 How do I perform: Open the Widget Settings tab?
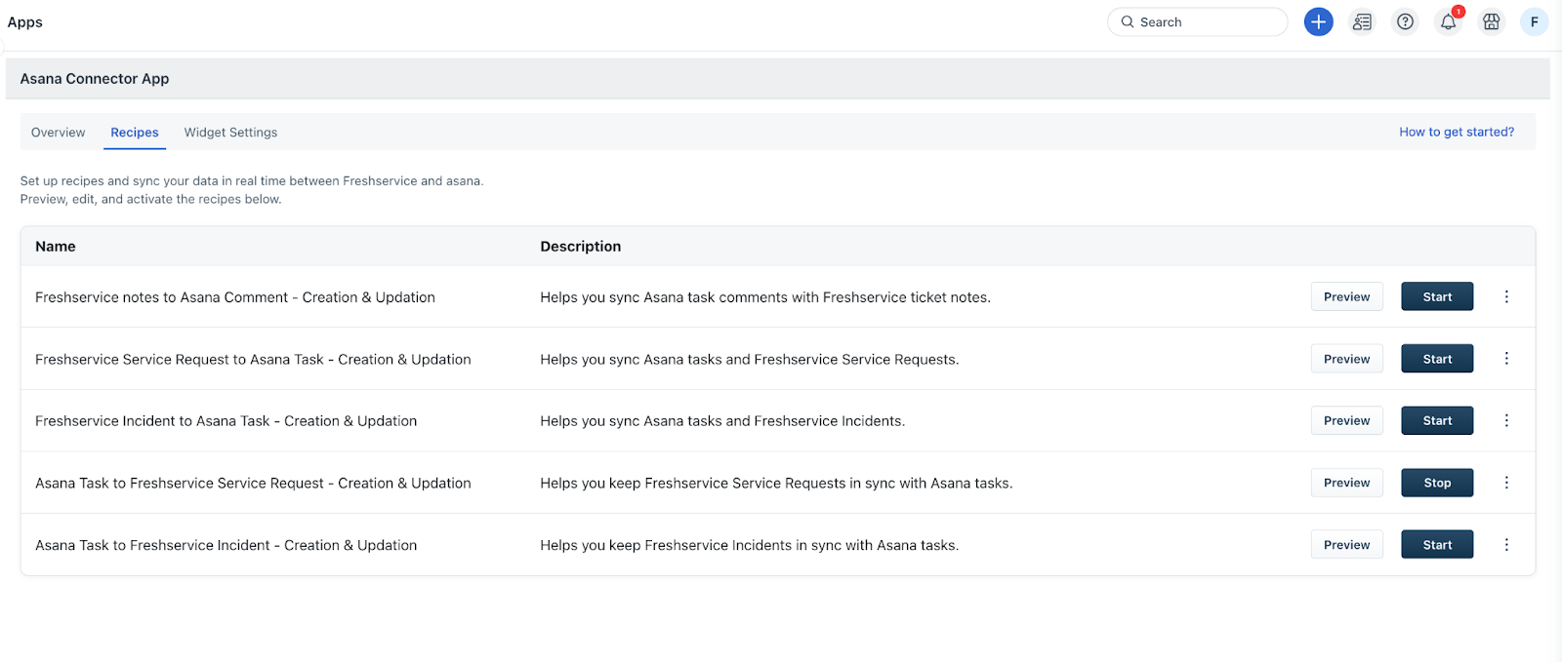230,133
